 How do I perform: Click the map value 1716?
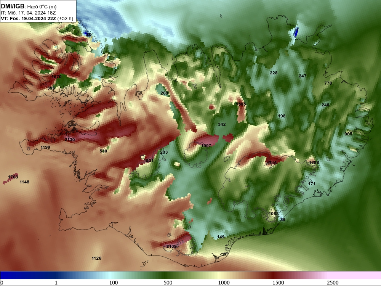tap(272, 163)
